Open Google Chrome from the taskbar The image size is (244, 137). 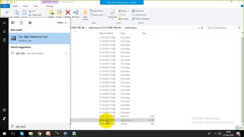pos(39,134)
